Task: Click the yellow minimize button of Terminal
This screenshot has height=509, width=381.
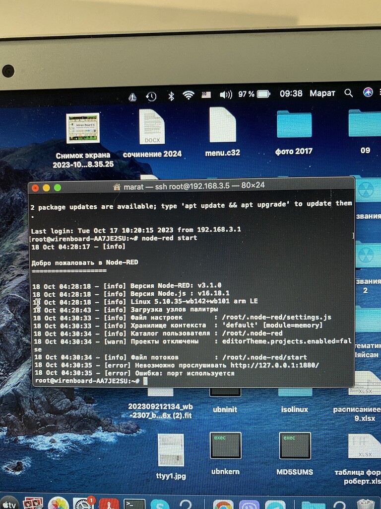Action: pyautogui.click(x=46, y=187)
